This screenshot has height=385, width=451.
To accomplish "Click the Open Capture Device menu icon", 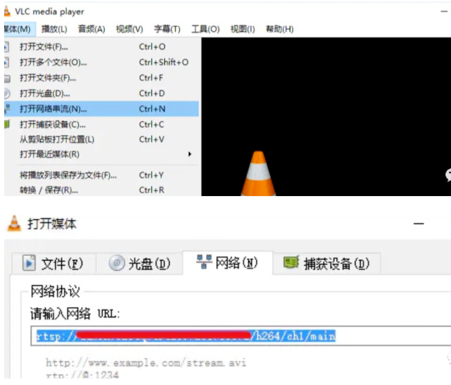I will [7, 124].
